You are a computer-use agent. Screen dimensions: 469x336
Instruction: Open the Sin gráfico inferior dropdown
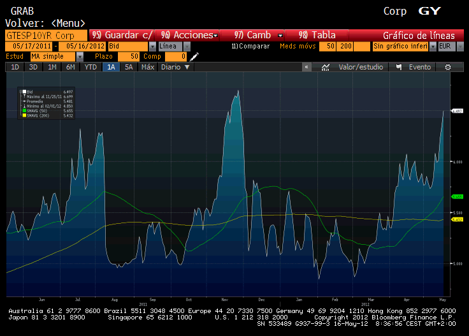click(x=433, y=47)
